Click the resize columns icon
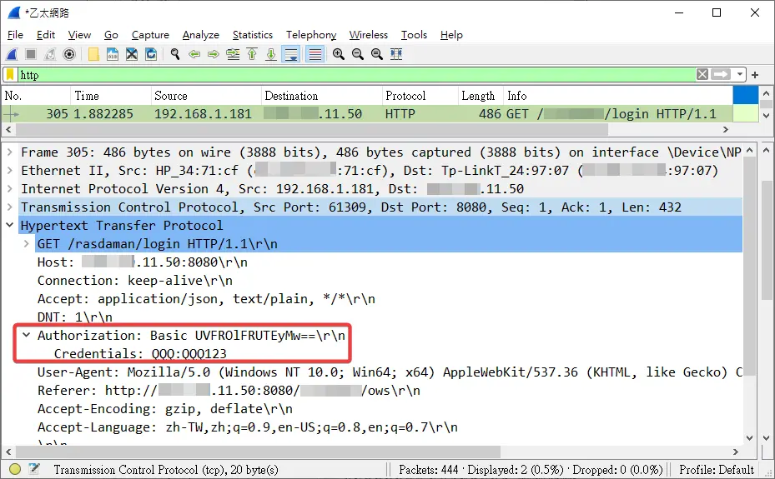Screen dimensions: 775x479 click(x=396, y=54)
